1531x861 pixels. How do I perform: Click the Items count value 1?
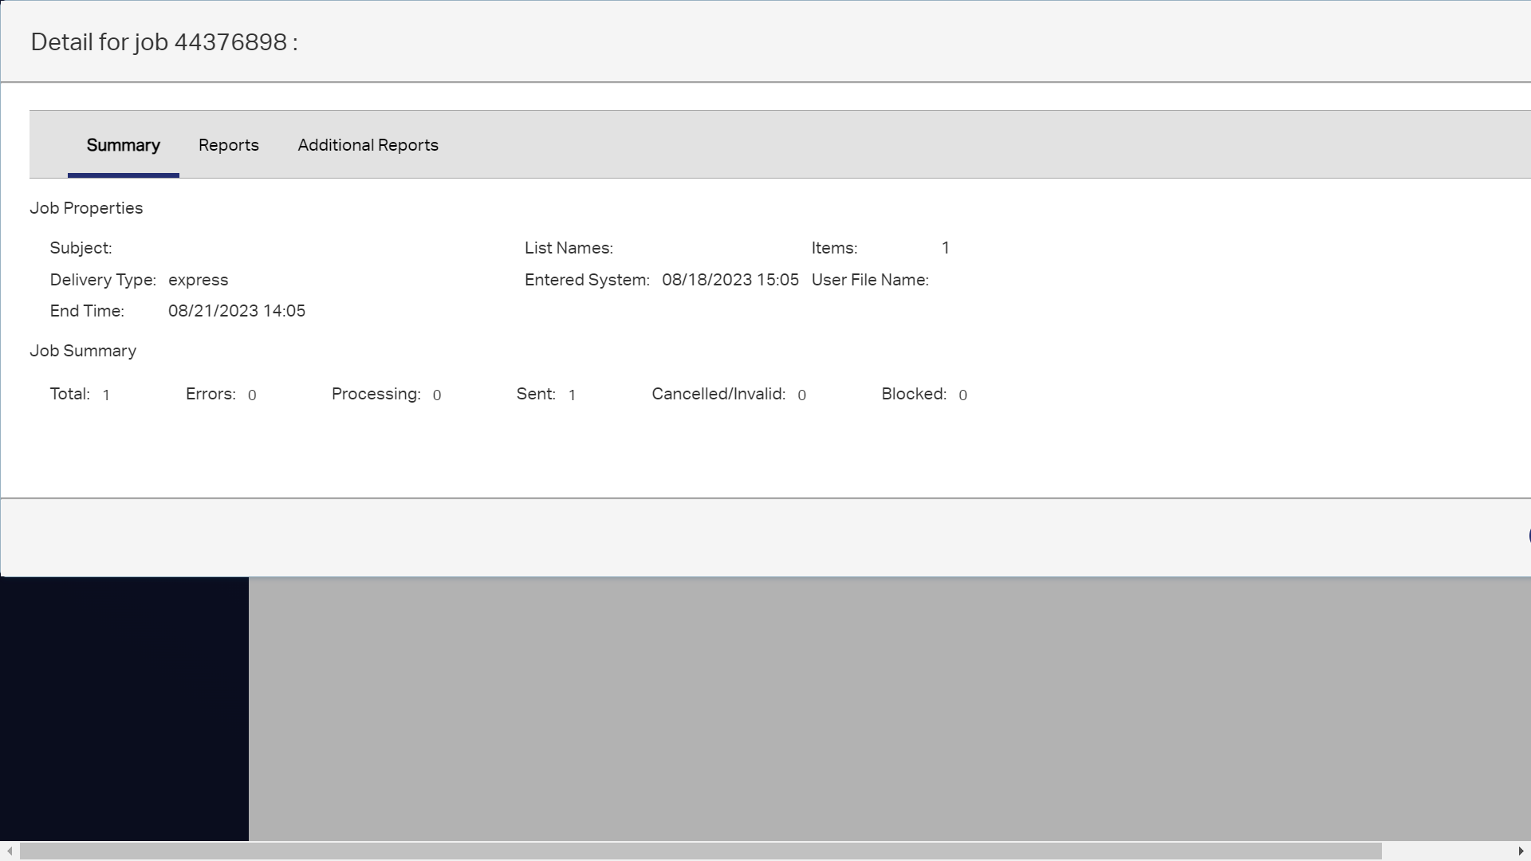(x=944, y=248)
